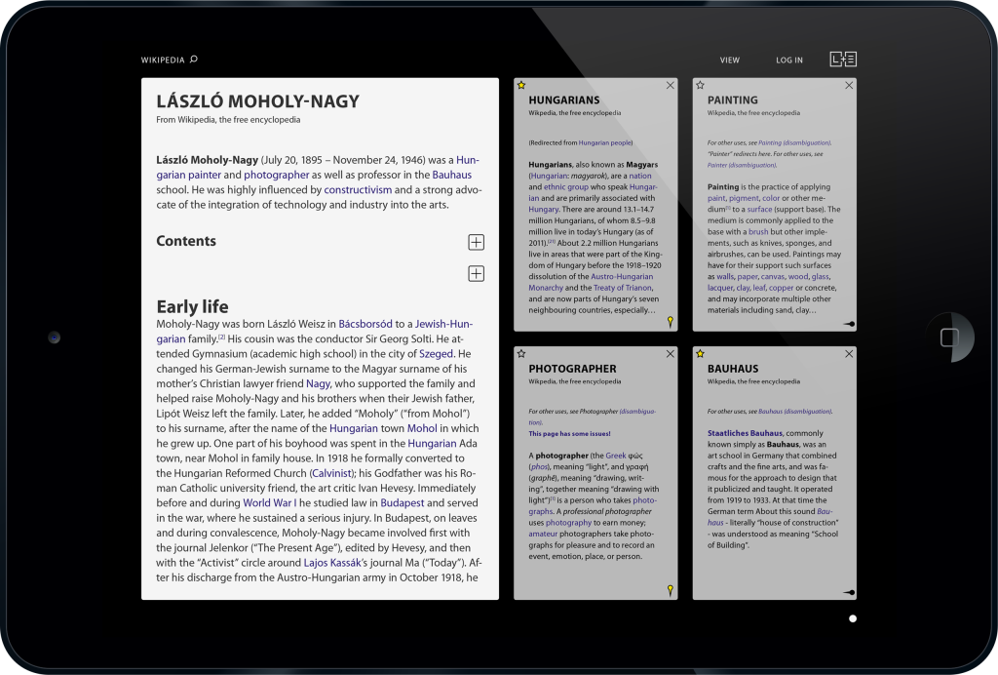The width and height of the screenshot is (998, 675).
Task: Click the PAINTING card title
Action: click(x=733, y=99)
